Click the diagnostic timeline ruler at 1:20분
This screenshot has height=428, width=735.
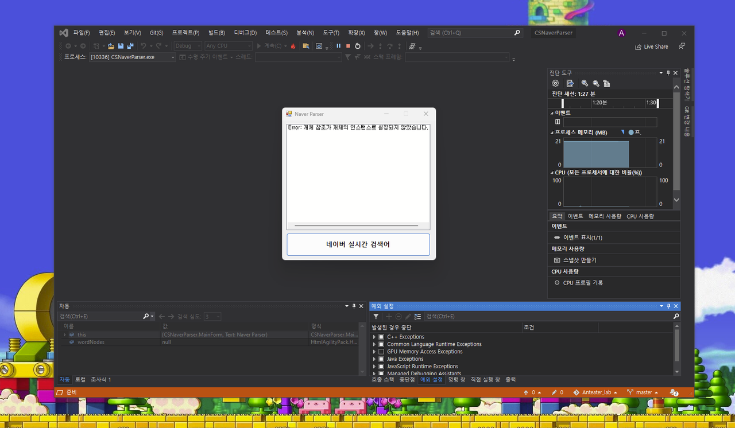click(x=600, y=103)
